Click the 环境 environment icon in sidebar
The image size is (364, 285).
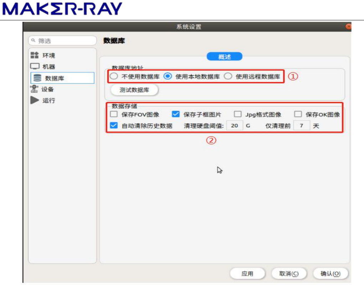point(34,55)
